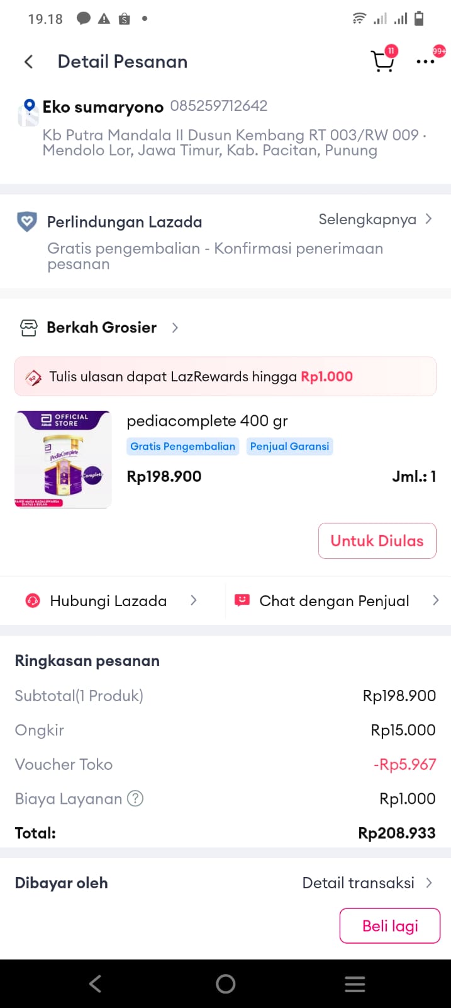The height and width of the screenshot is (1008, 451).
Task: Open Hubungi Lazada support option
Action: click(108, 601)
